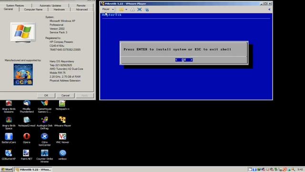Click the 'Service Pack 3' text
Viewport: 305px width, 172px height.
click(x=58, y=32)
